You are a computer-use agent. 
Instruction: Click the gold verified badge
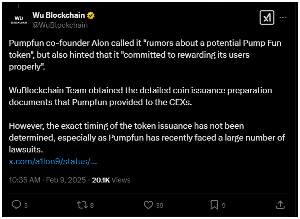(91, 15)
